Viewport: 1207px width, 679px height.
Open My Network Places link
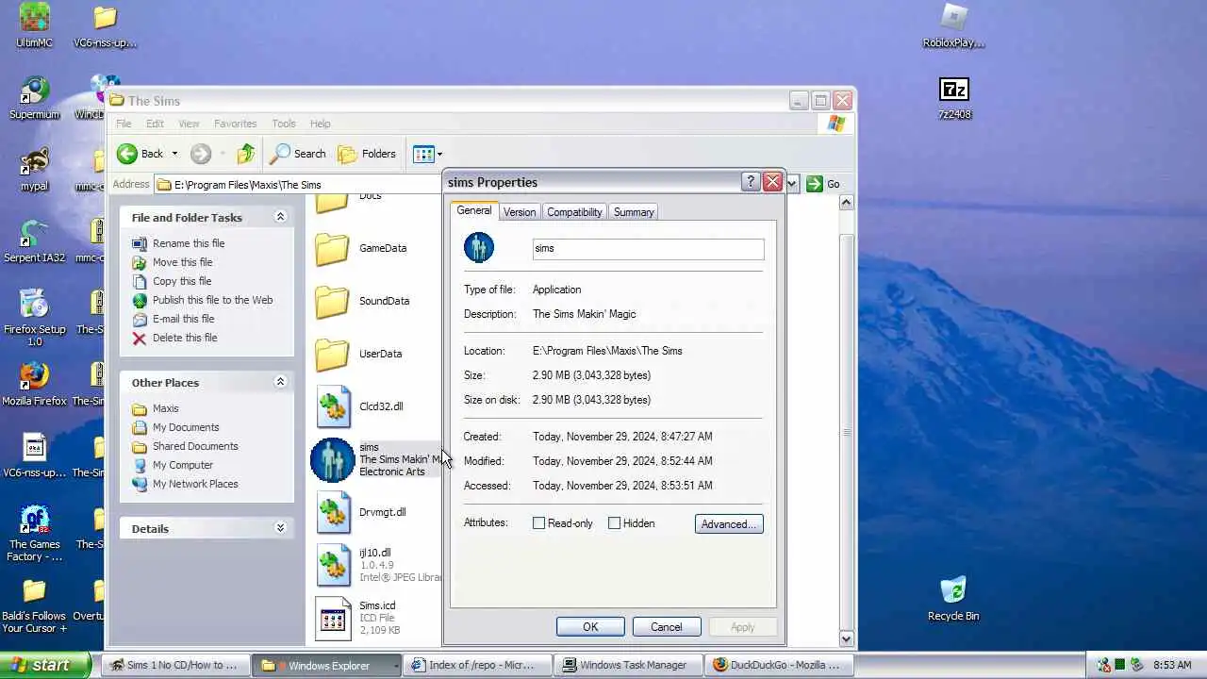pos(195,484)
